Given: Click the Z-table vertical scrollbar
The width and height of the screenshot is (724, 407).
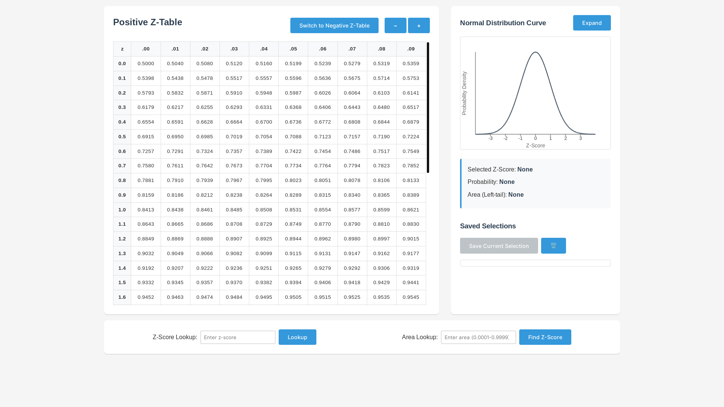Looking at the screenshot, I should [x=428, y=107].
